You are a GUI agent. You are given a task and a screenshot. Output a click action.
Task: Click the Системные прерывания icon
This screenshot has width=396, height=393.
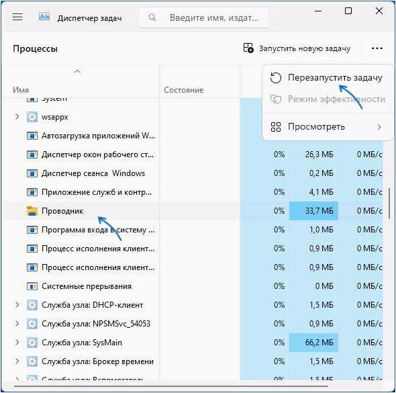32,286
